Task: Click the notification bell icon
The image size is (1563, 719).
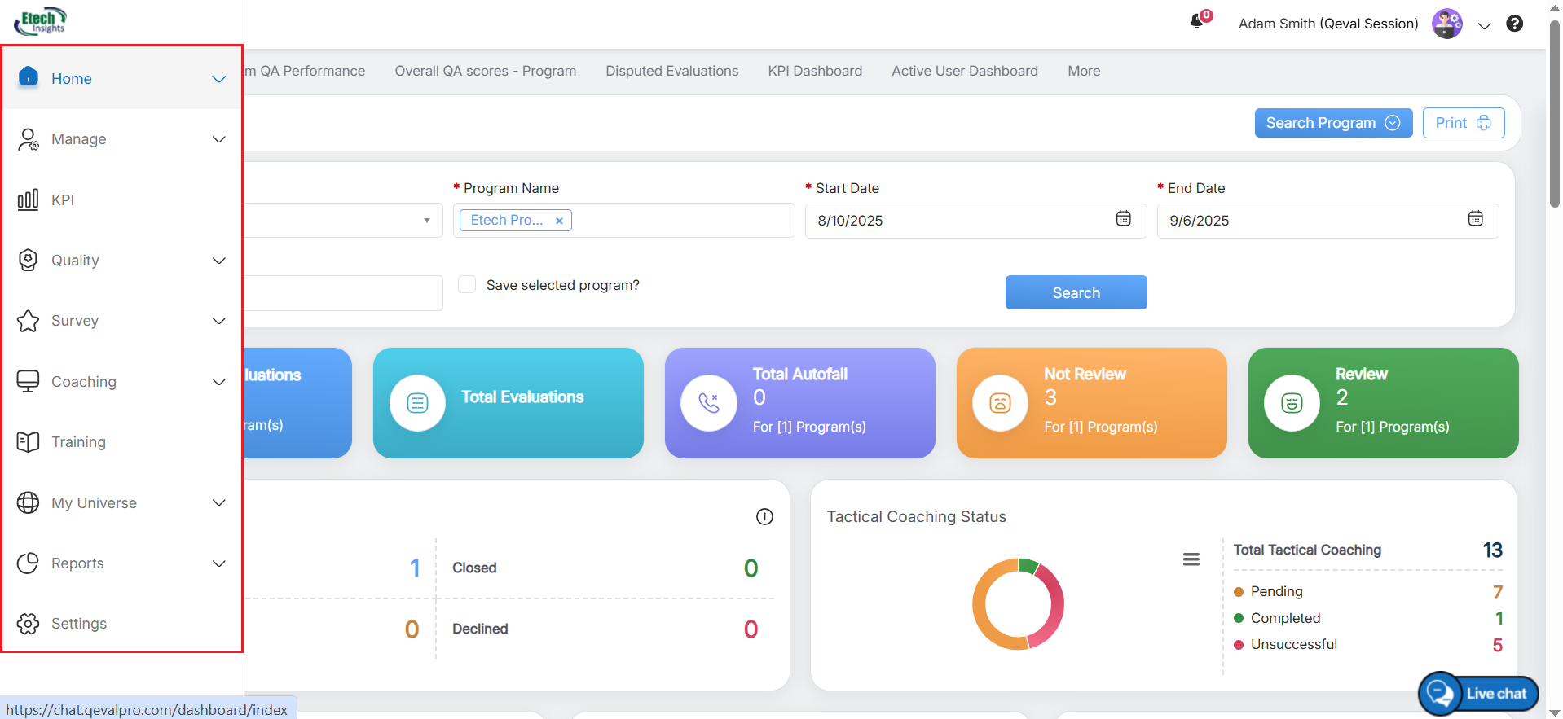Action: point(1197,22)
